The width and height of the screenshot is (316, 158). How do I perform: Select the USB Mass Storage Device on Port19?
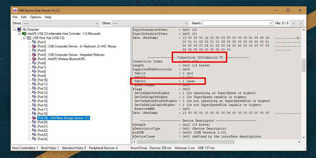(34, 118)
